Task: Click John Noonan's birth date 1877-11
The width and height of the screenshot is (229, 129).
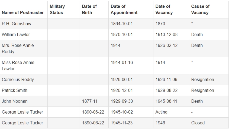Action: tap(90, 101)
